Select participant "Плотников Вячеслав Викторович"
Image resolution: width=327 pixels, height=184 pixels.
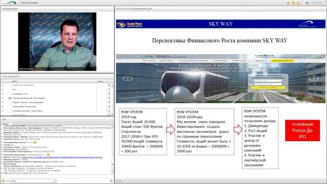tap(29, 98)
